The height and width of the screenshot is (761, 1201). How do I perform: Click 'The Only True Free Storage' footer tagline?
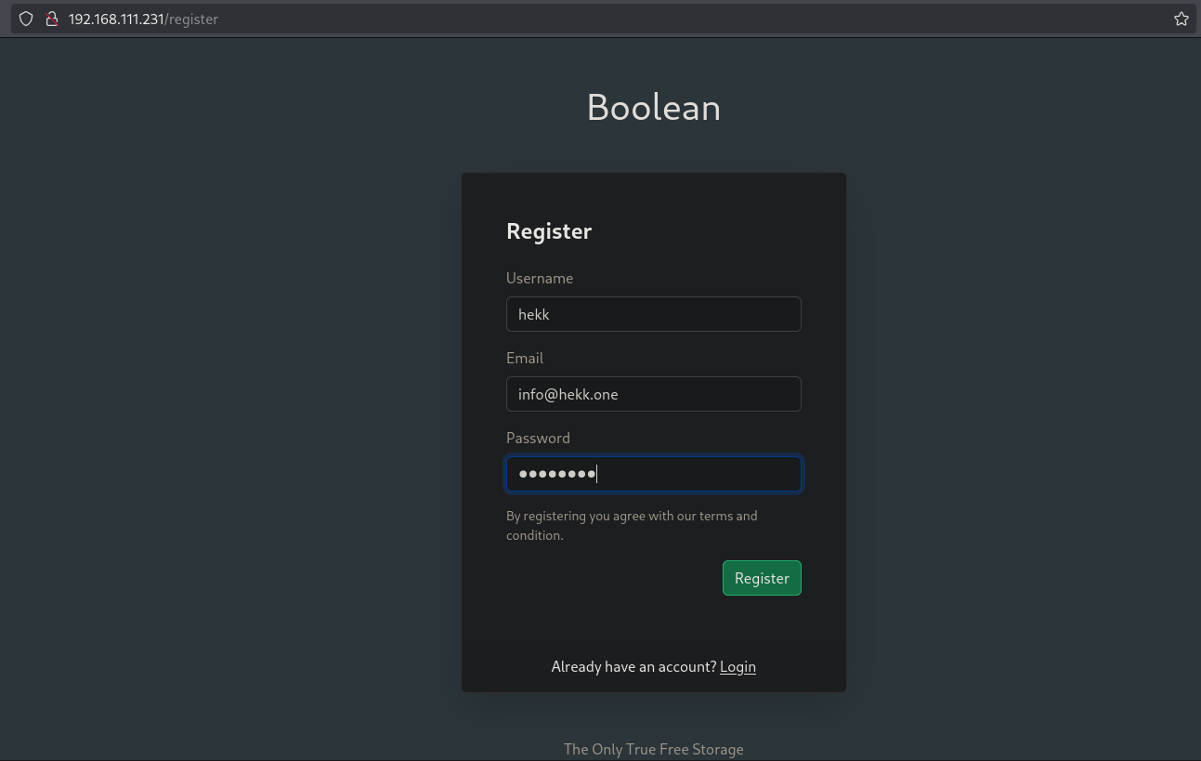coord(653,749)
